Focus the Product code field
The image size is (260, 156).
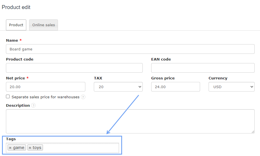coord(74,68)
